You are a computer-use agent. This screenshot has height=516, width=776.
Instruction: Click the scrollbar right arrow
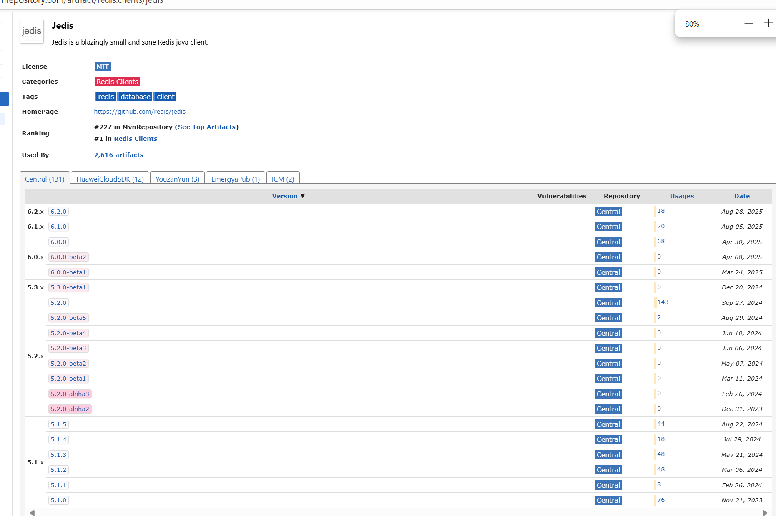point(765,513)
